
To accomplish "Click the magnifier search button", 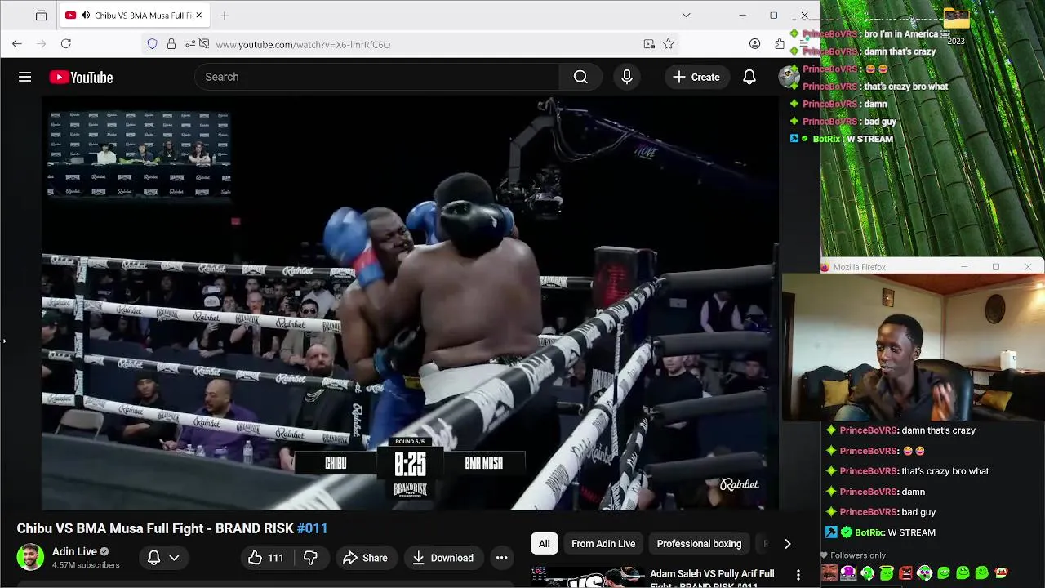I will point(580,77).
